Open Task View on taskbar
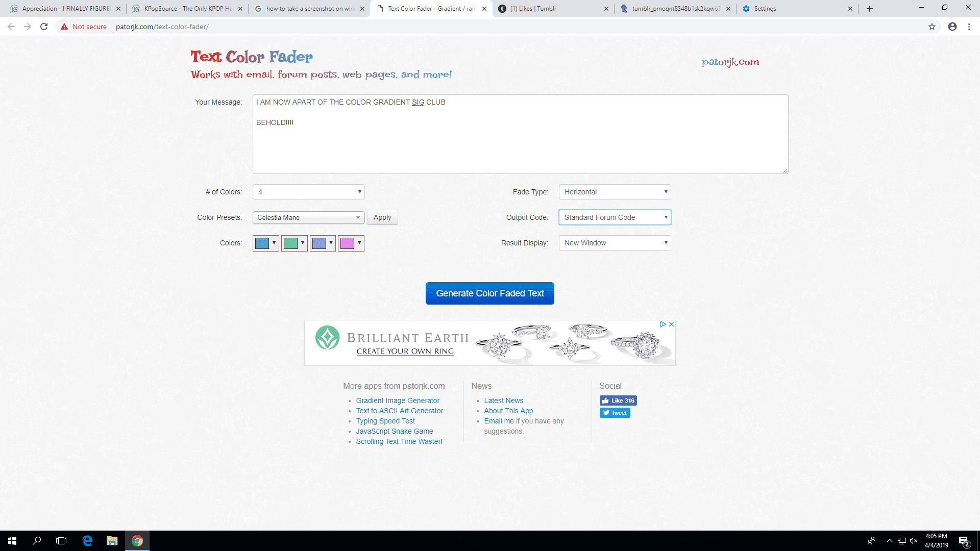The height and width of the screenshot is (551, 980). (x=61, y=541)
